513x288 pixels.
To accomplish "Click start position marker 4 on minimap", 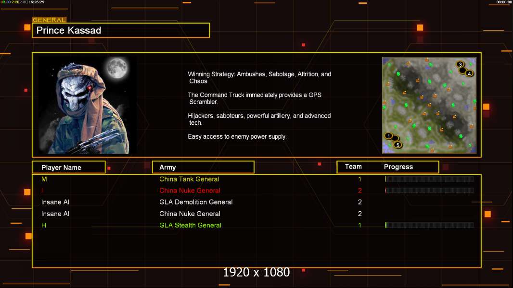I will point(469,73).
